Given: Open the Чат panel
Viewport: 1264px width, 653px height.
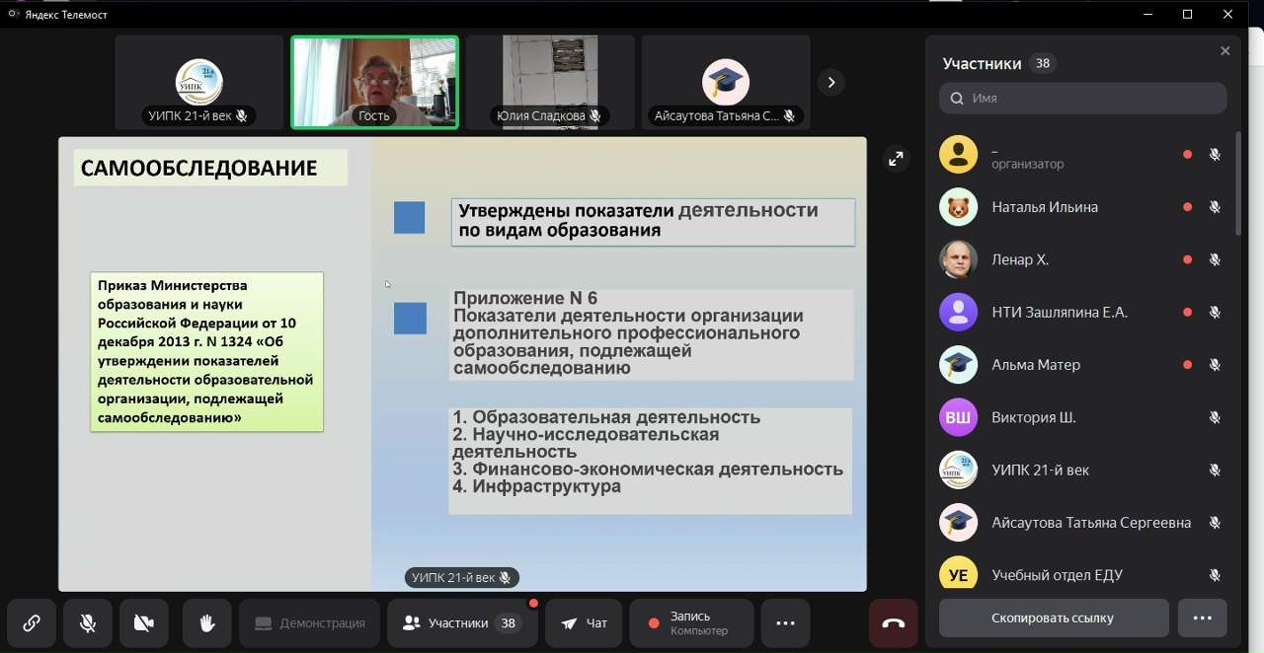Looking at the screenshot, I should [584, 623].
